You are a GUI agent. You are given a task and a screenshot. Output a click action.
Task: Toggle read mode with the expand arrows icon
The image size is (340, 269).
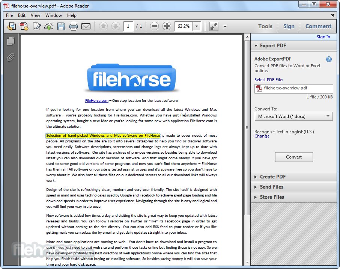point(214,26)
